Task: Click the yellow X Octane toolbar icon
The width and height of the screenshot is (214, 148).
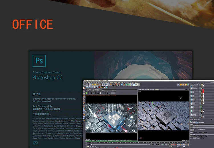Action: (x=102, y=87)
